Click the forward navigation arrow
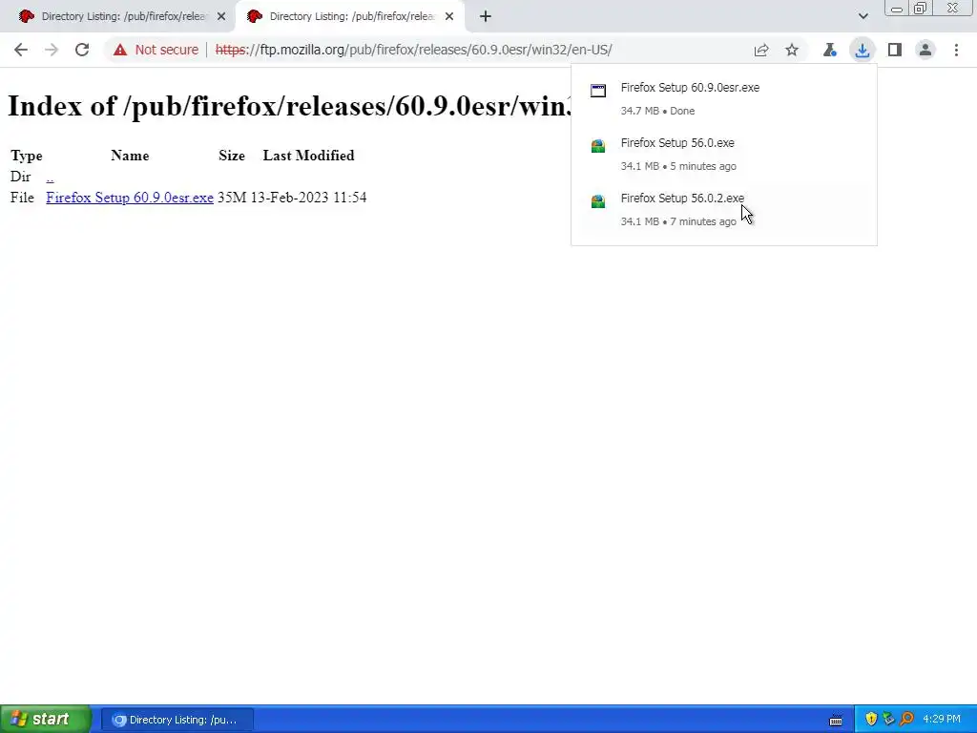This screenshot has height=733, width=977. coord(52,50)
